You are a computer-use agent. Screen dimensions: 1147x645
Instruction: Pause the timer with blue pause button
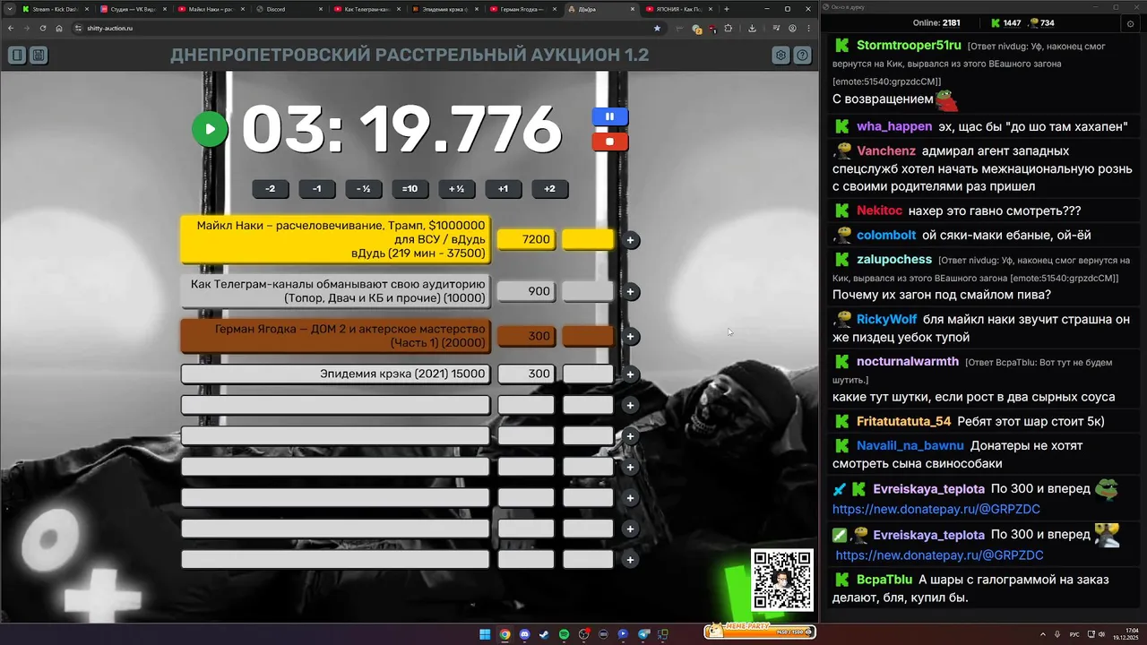(x=609, y=116)
